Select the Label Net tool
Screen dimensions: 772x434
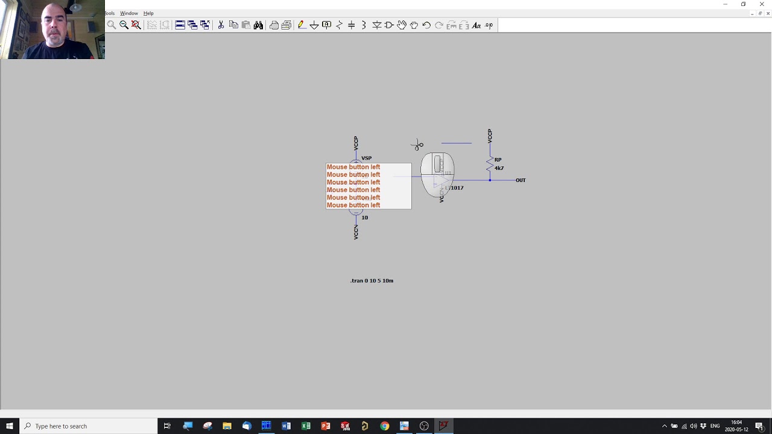(327, 25)
